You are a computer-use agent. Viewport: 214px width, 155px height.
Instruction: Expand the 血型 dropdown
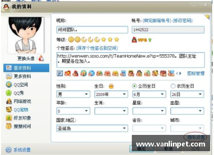click(187, 111)
